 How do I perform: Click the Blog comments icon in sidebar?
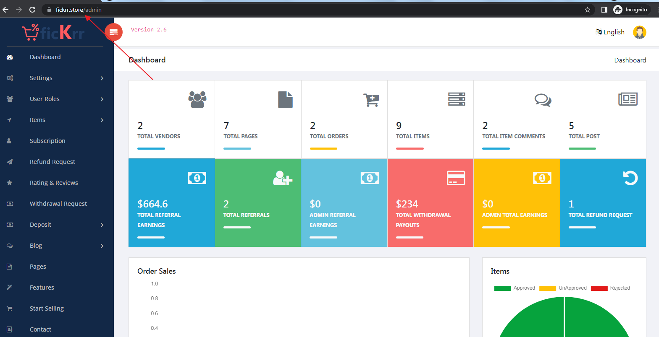click(x=10, y=246)
